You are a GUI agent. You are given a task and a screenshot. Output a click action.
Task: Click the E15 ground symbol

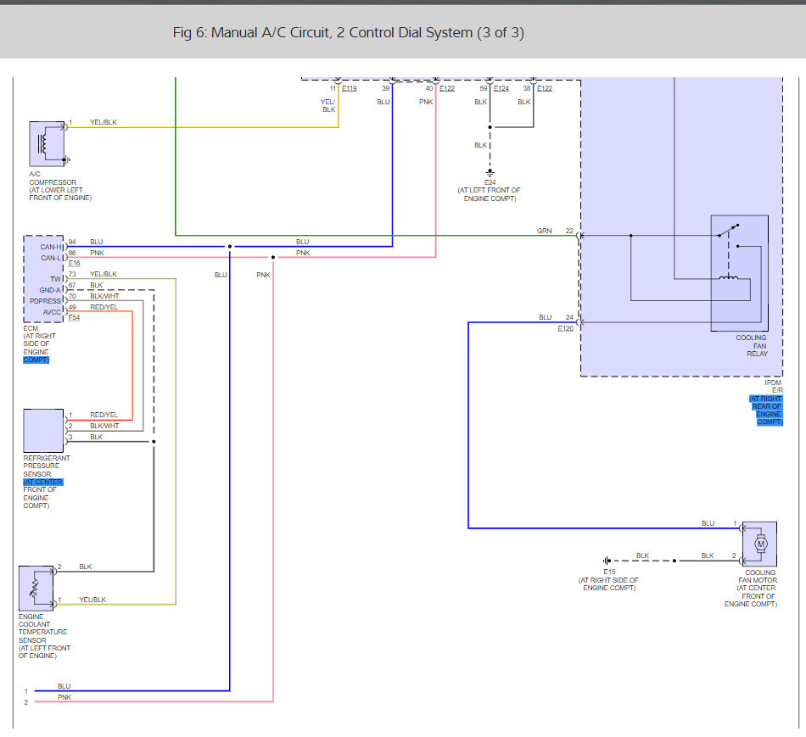pos(607,561)
